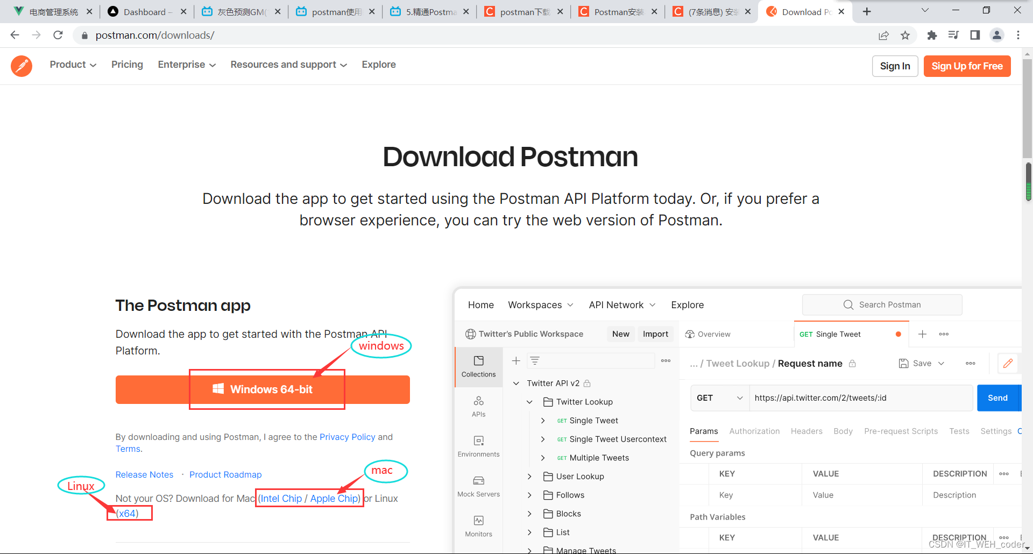The height and width of the screenshot is (554, 1033).
Task: Collapse the Twitter API v2 collection
Action: click(516, 383)
